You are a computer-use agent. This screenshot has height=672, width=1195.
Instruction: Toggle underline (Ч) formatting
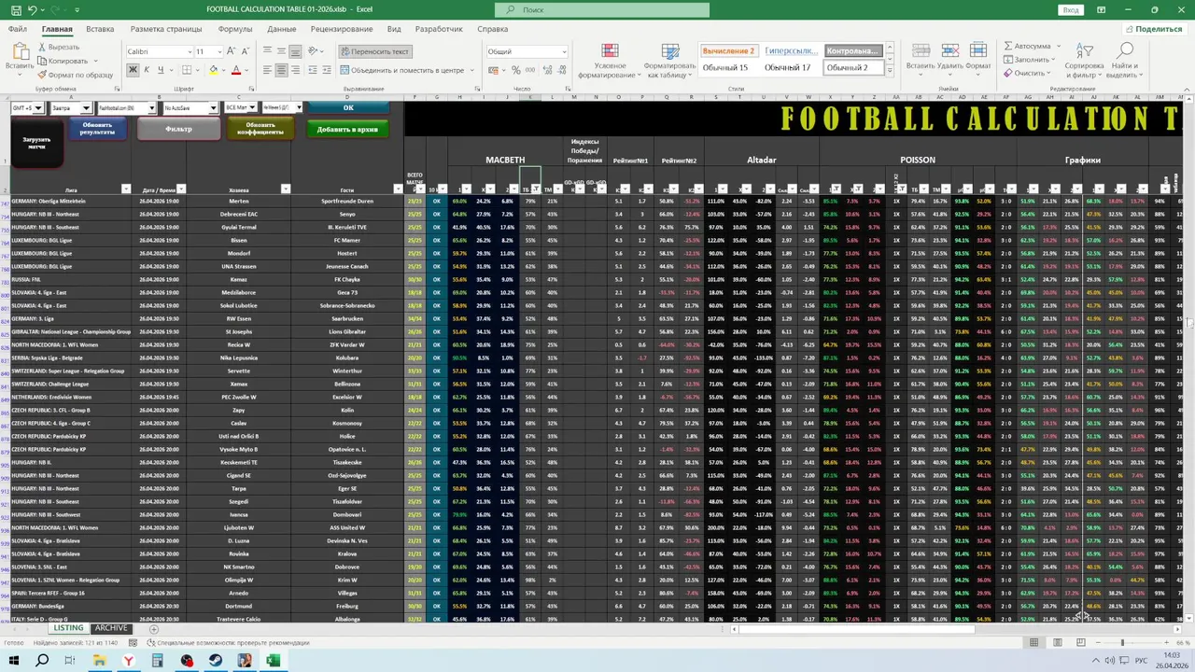[161, 70]
